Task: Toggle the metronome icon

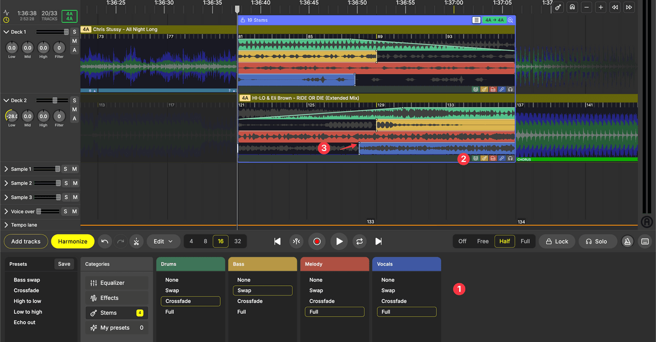Action: [x=628, y=241]
